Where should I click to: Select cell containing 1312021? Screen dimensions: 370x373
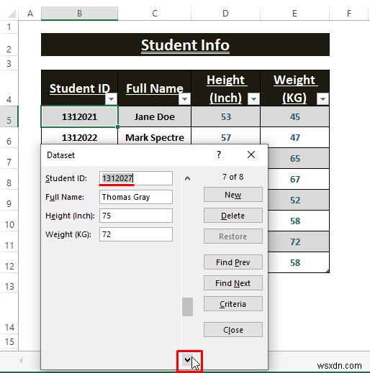point(79,116)
